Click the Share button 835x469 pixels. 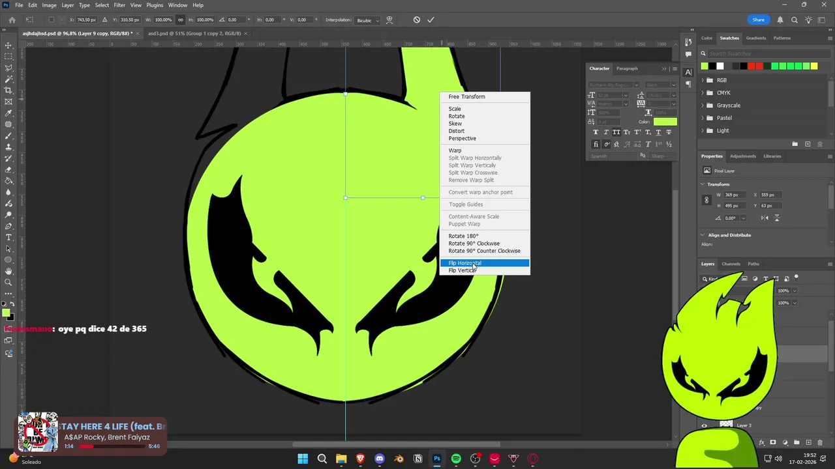point(758,20)
